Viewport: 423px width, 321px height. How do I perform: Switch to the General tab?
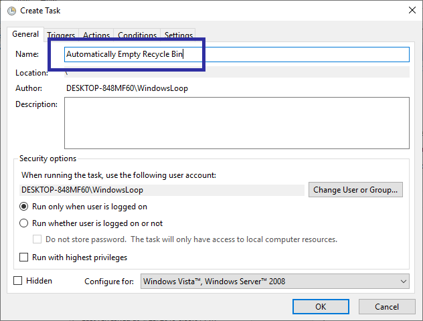(25, 34)
